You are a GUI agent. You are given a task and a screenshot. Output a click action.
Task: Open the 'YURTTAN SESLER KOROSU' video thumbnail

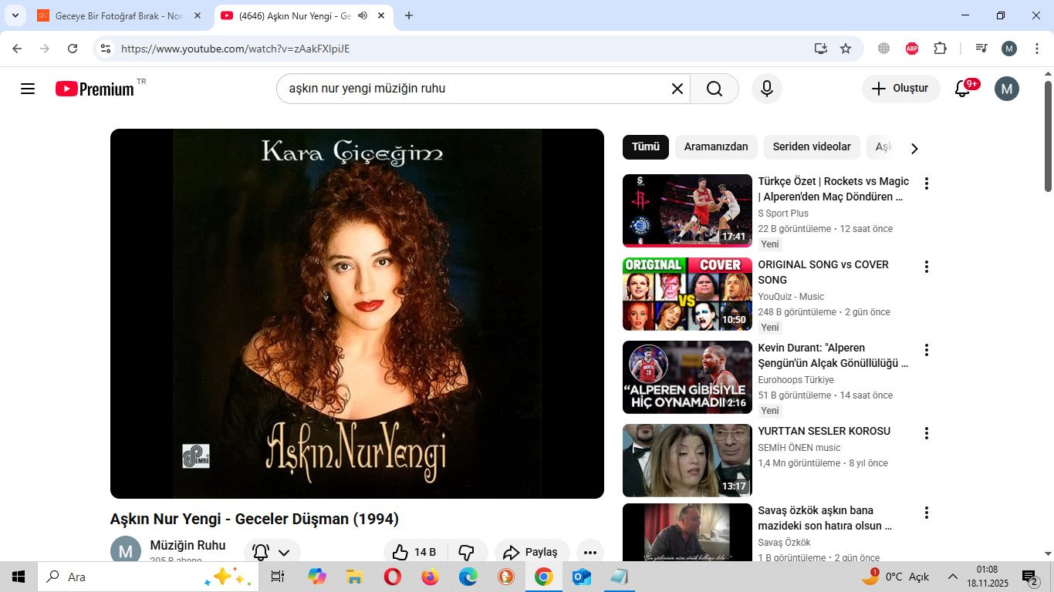pyautogui.click(x=687, y=460)
